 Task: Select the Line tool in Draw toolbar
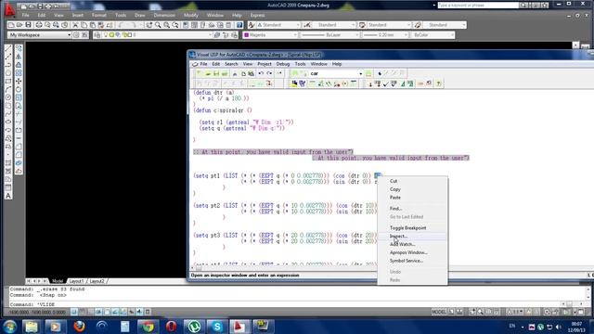(x=8, y=49)
